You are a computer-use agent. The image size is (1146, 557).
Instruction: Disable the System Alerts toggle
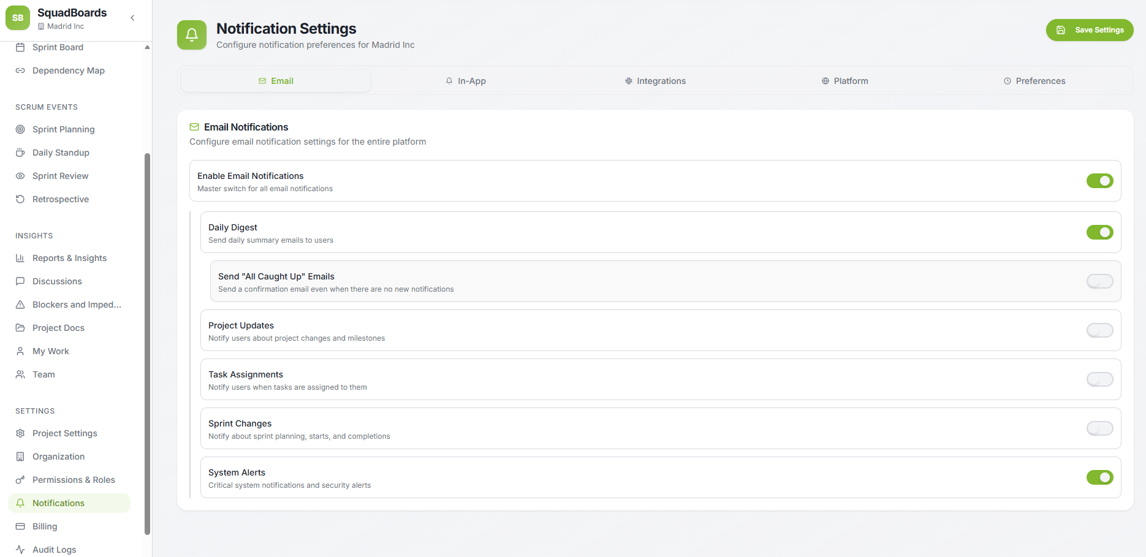(x=1099, y=477)
